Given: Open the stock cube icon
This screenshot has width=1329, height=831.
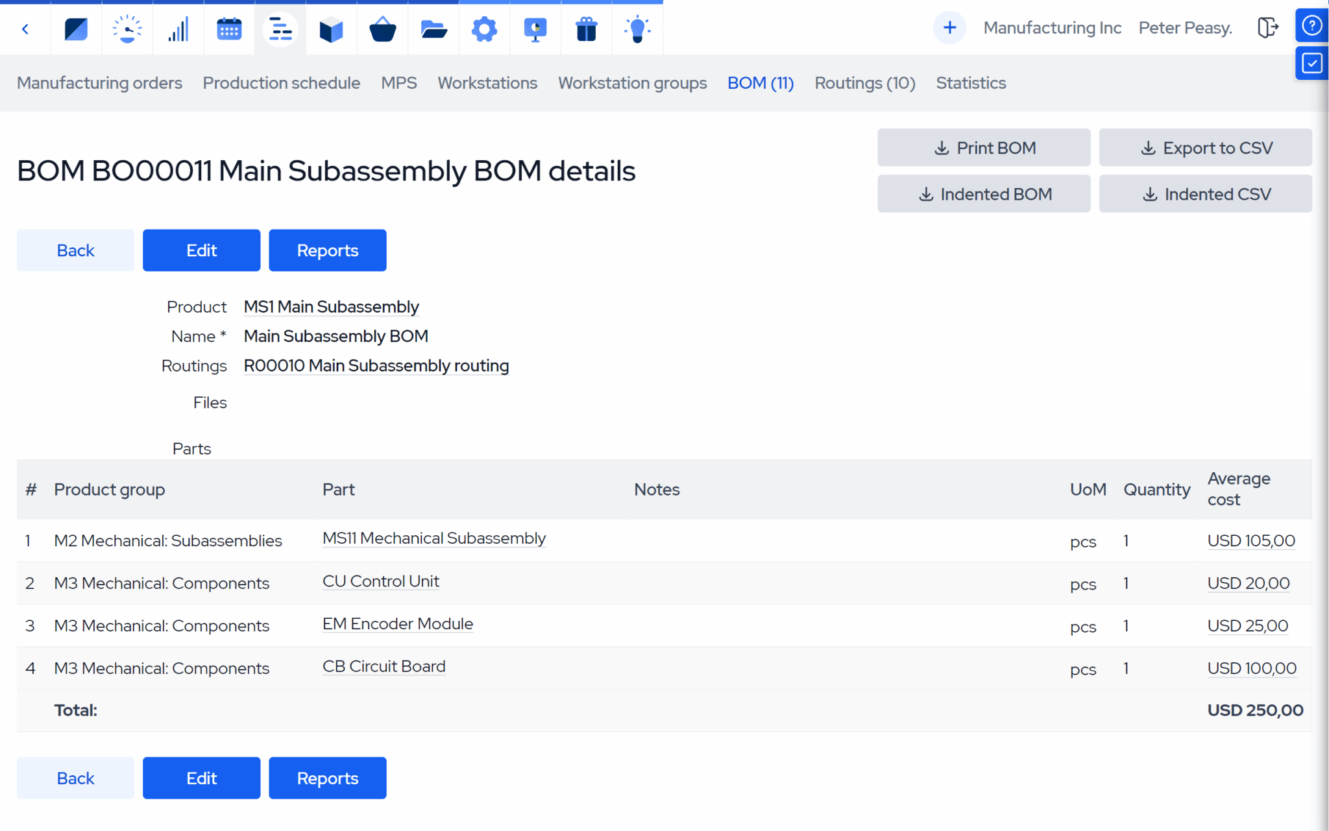Looking at the screenshot, I should tap(331, 29).
